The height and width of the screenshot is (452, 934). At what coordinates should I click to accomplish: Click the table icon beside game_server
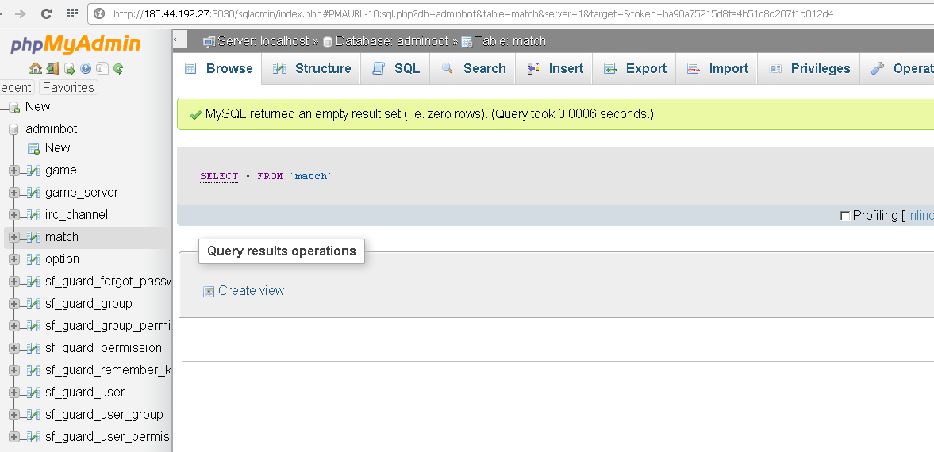tap(34, 193)
